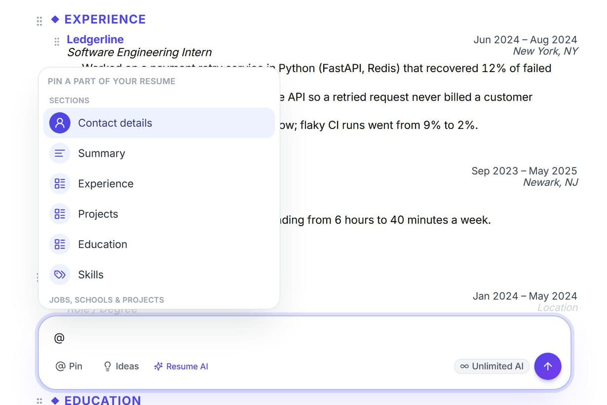
Task: Click the bullet mentioning flaky CI runs
Action: pyautogui.click(x=379, y=125)
